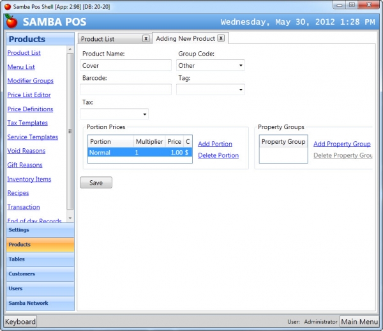The height and width of the screenshot is (331, 383).
Task: Click Delete Property Group link
Action: pyautogui.click(x=343, y=155)
